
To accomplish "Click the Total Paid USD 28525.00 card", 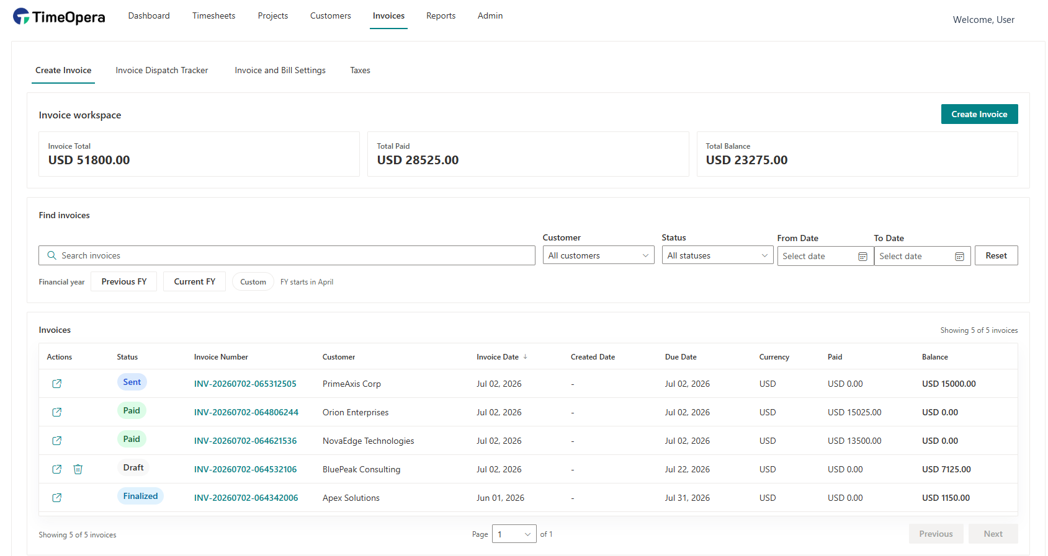I will click(x=528, y=154).
